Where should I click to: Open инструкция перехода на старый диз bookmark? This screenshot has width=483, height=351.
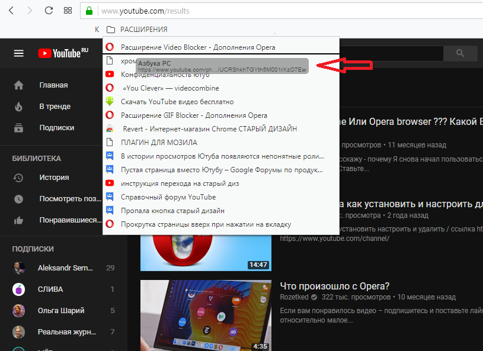click(221, 183)
